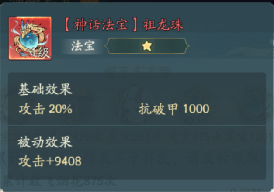Screen dimensions: 274x192
Task: Click the faded 大奖预览 button behind panel
Action: coord(138,70)
